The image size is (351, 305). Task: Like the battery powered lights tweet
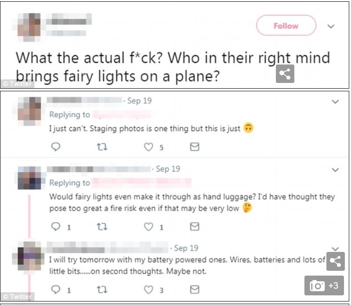coord(149,290)
